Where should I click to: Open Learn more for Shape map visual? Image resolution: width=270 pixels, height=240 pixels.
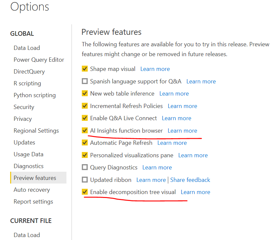155,69
